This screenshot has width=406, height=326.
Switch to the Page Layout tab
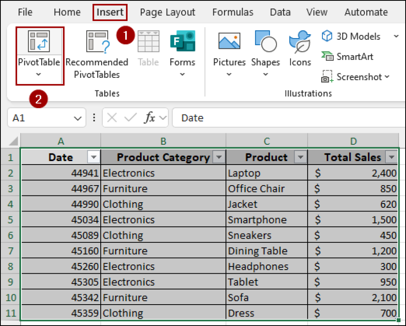point(167,12)
